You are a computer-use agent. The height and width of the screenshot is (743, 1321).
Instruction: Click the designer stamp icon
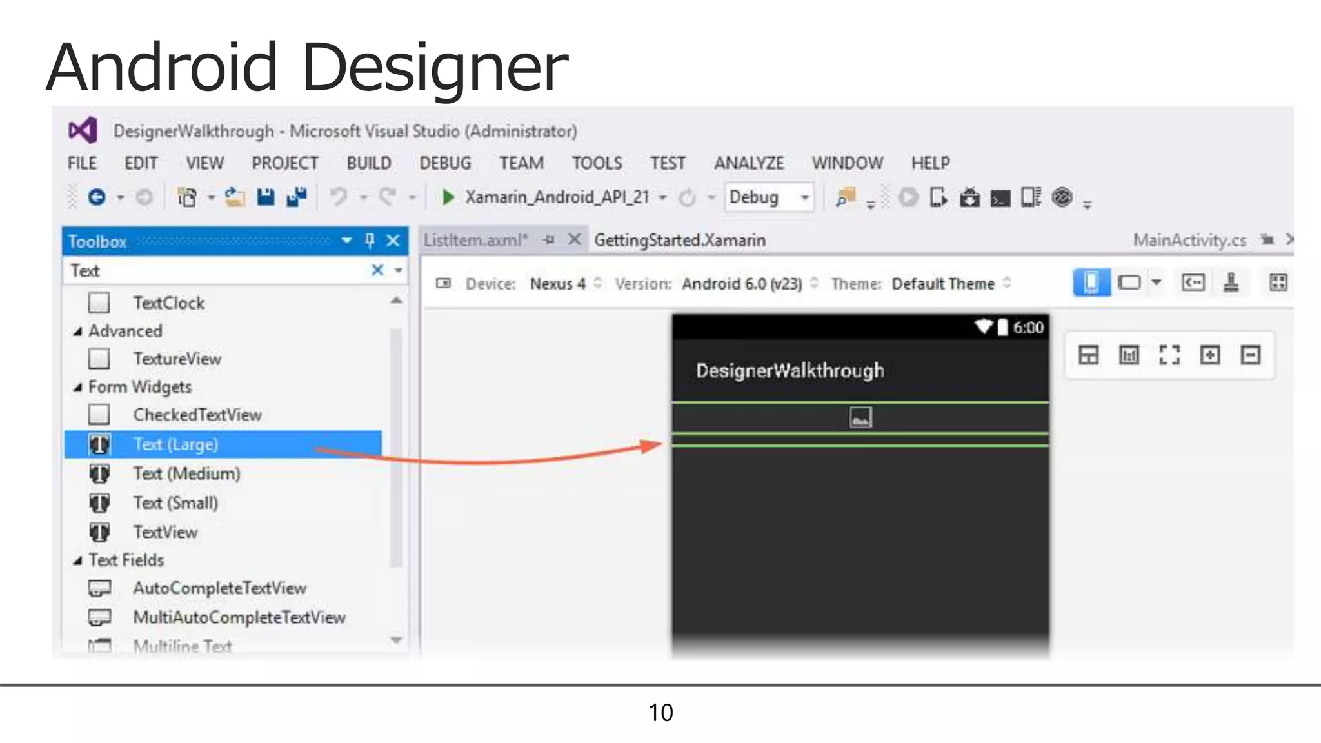pos(1231,282)
